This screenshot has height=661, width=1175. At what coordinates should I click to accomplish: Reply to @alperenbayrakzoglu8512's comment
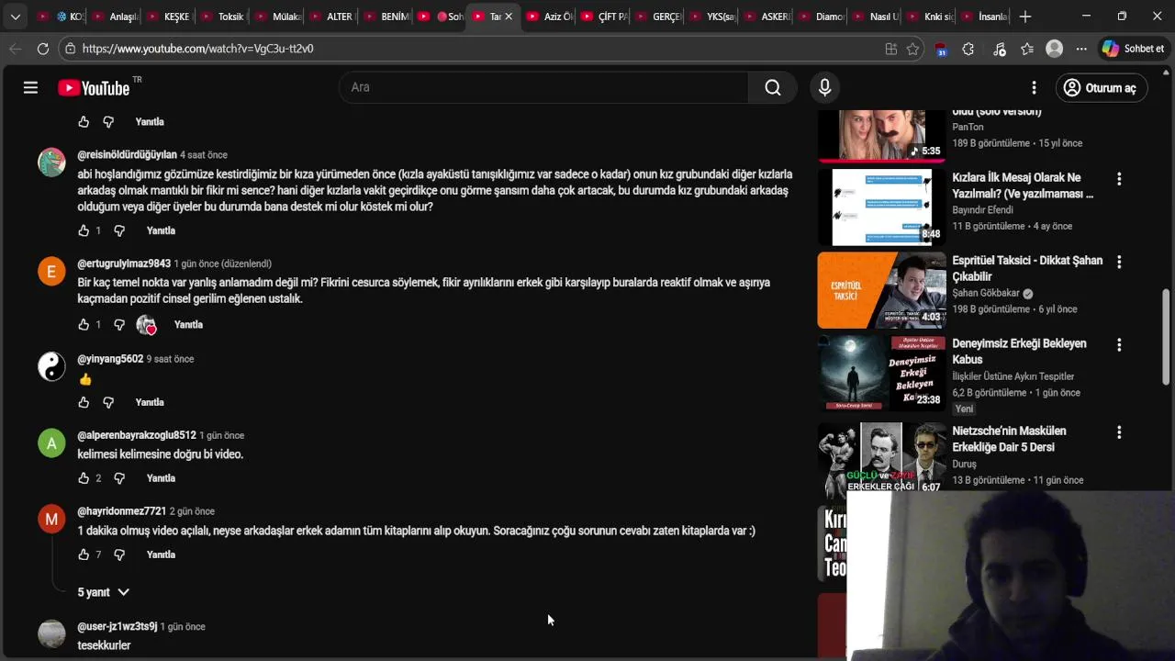coord(161,478)
